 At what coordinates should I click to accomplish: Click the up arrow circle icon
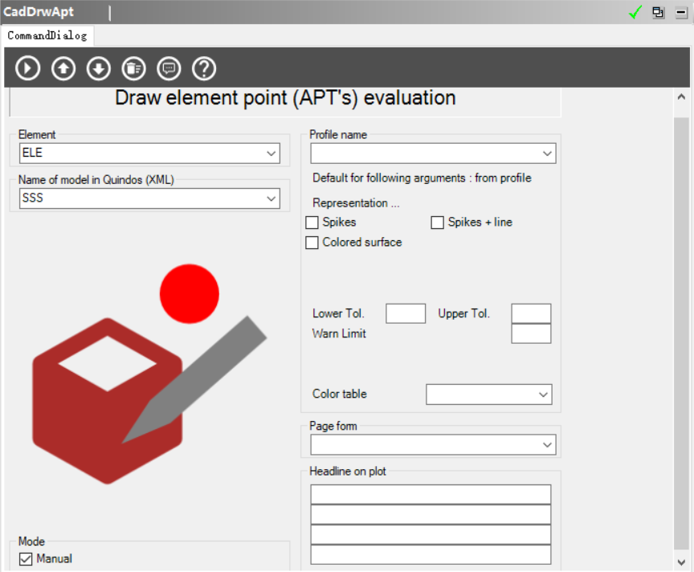(x=63, y=68)
